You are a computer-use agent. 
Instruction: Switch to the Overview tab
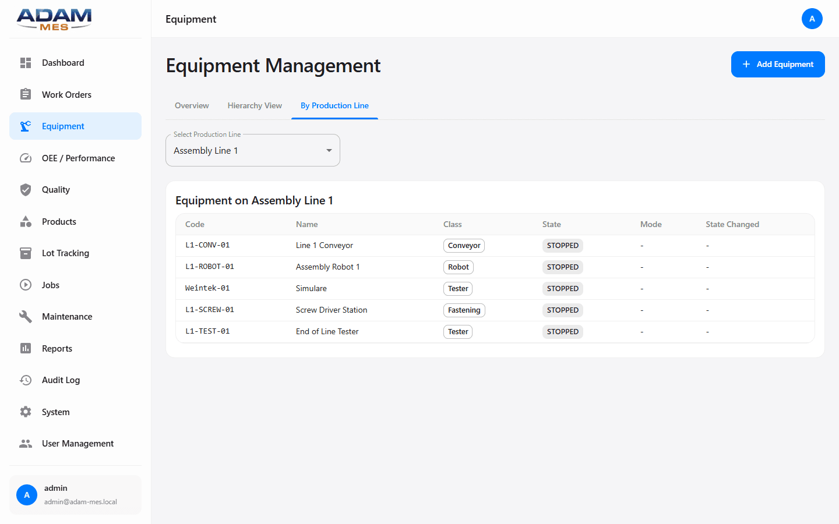[x=192, y=105]
